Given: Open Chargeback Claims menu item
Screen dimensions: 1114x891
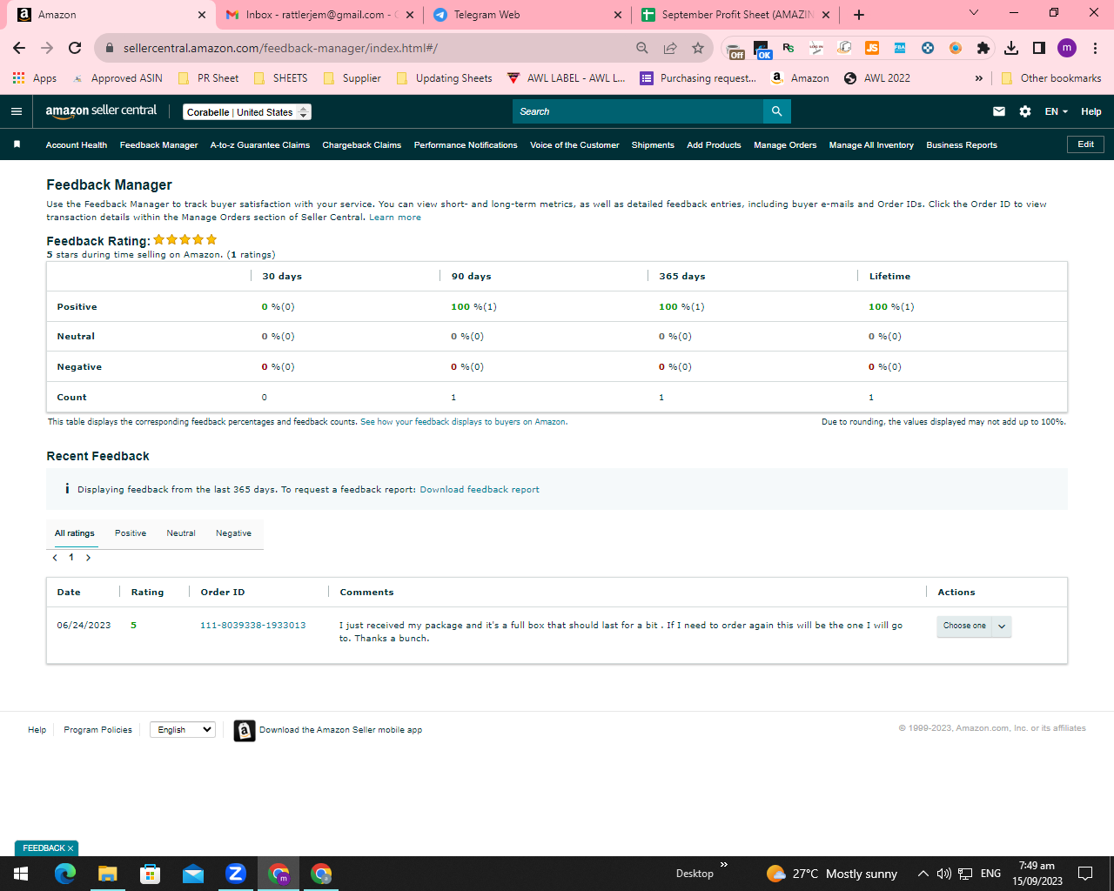Looking at the screenshot, I should [362, 145].
